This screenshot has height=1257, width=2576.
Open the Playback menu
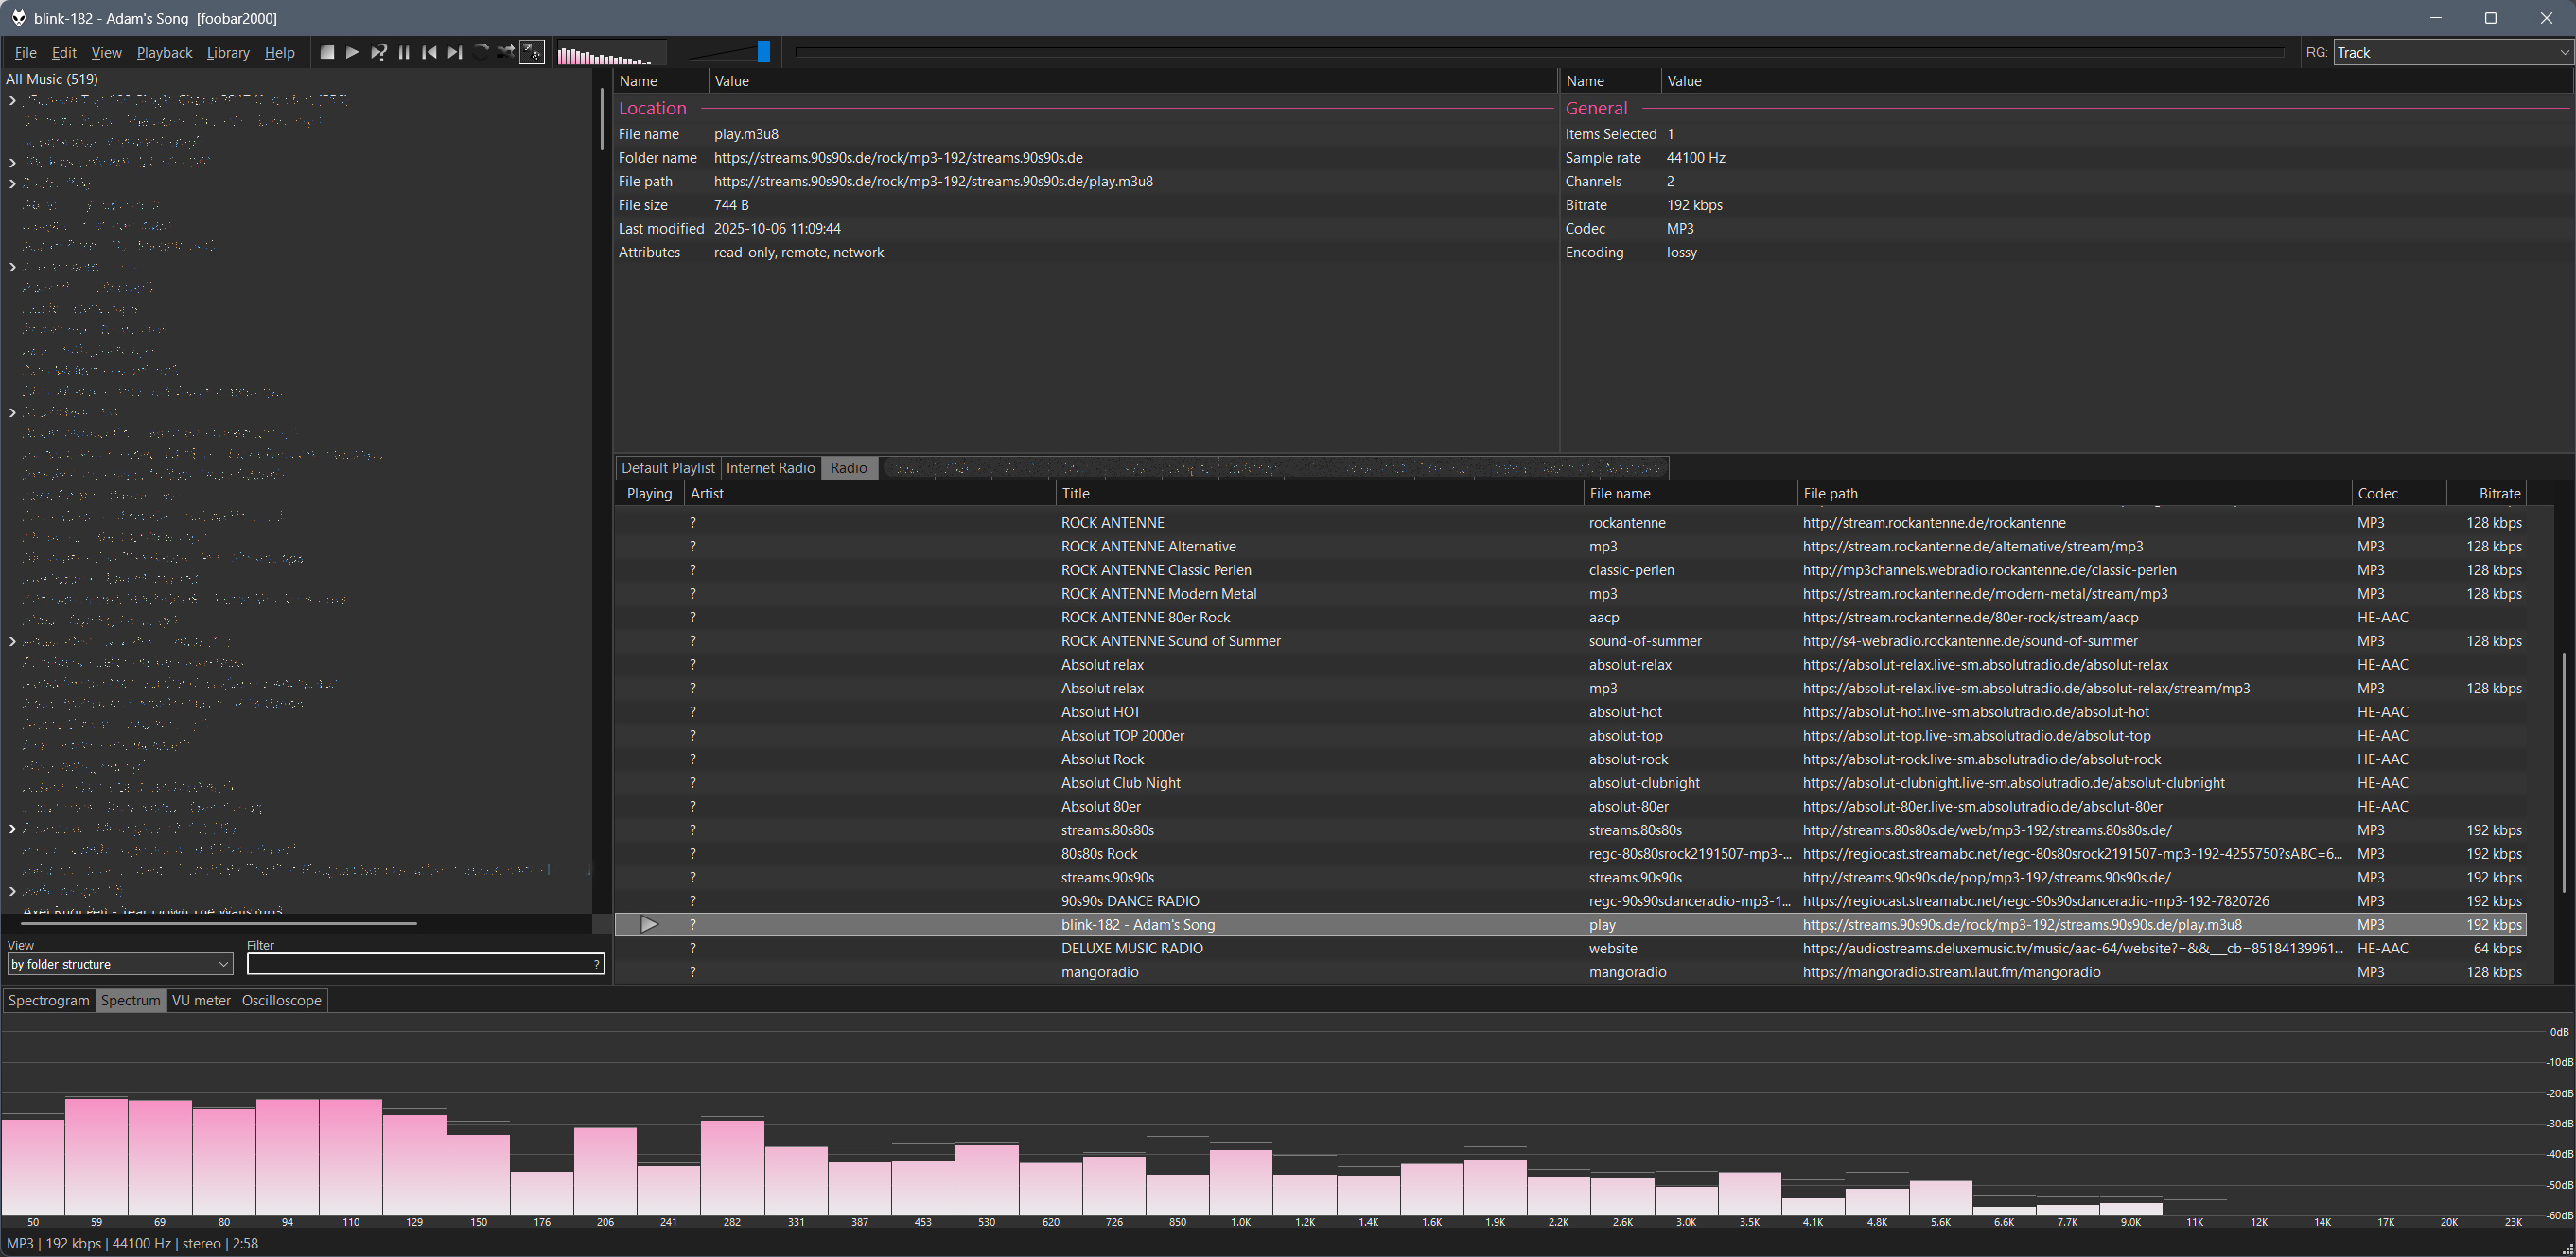(164, 53)
